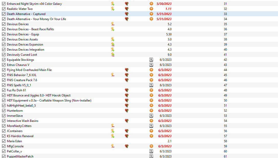This screenshot has width=278, height=158.
Task: Click the orange update icon for Hunterborn
Action: [151, 111]
